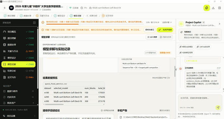Click the 数据与附件 asset icon
The width and height of the screenshot is (224, 119).
[5, 91]
